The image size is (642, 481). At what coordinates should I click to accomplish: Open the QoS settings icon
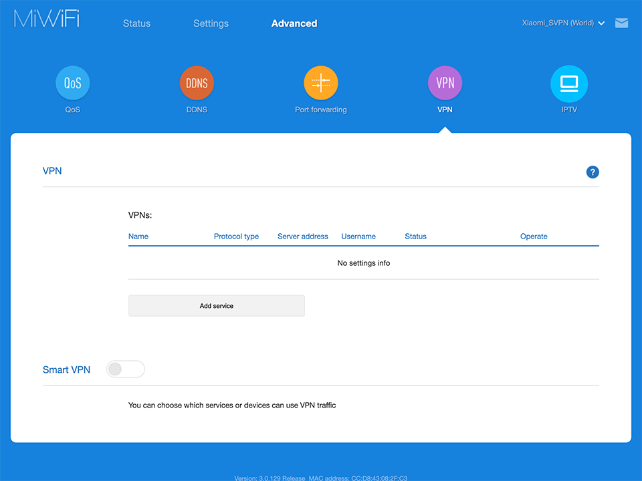(72, 84)
